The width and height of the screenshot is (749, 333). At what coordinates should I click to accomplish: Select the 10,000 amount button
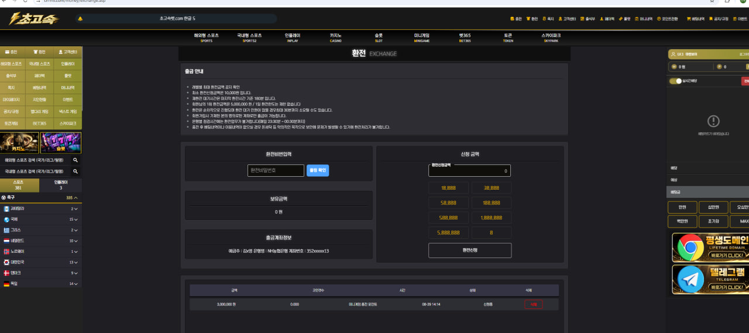point(448,188)
